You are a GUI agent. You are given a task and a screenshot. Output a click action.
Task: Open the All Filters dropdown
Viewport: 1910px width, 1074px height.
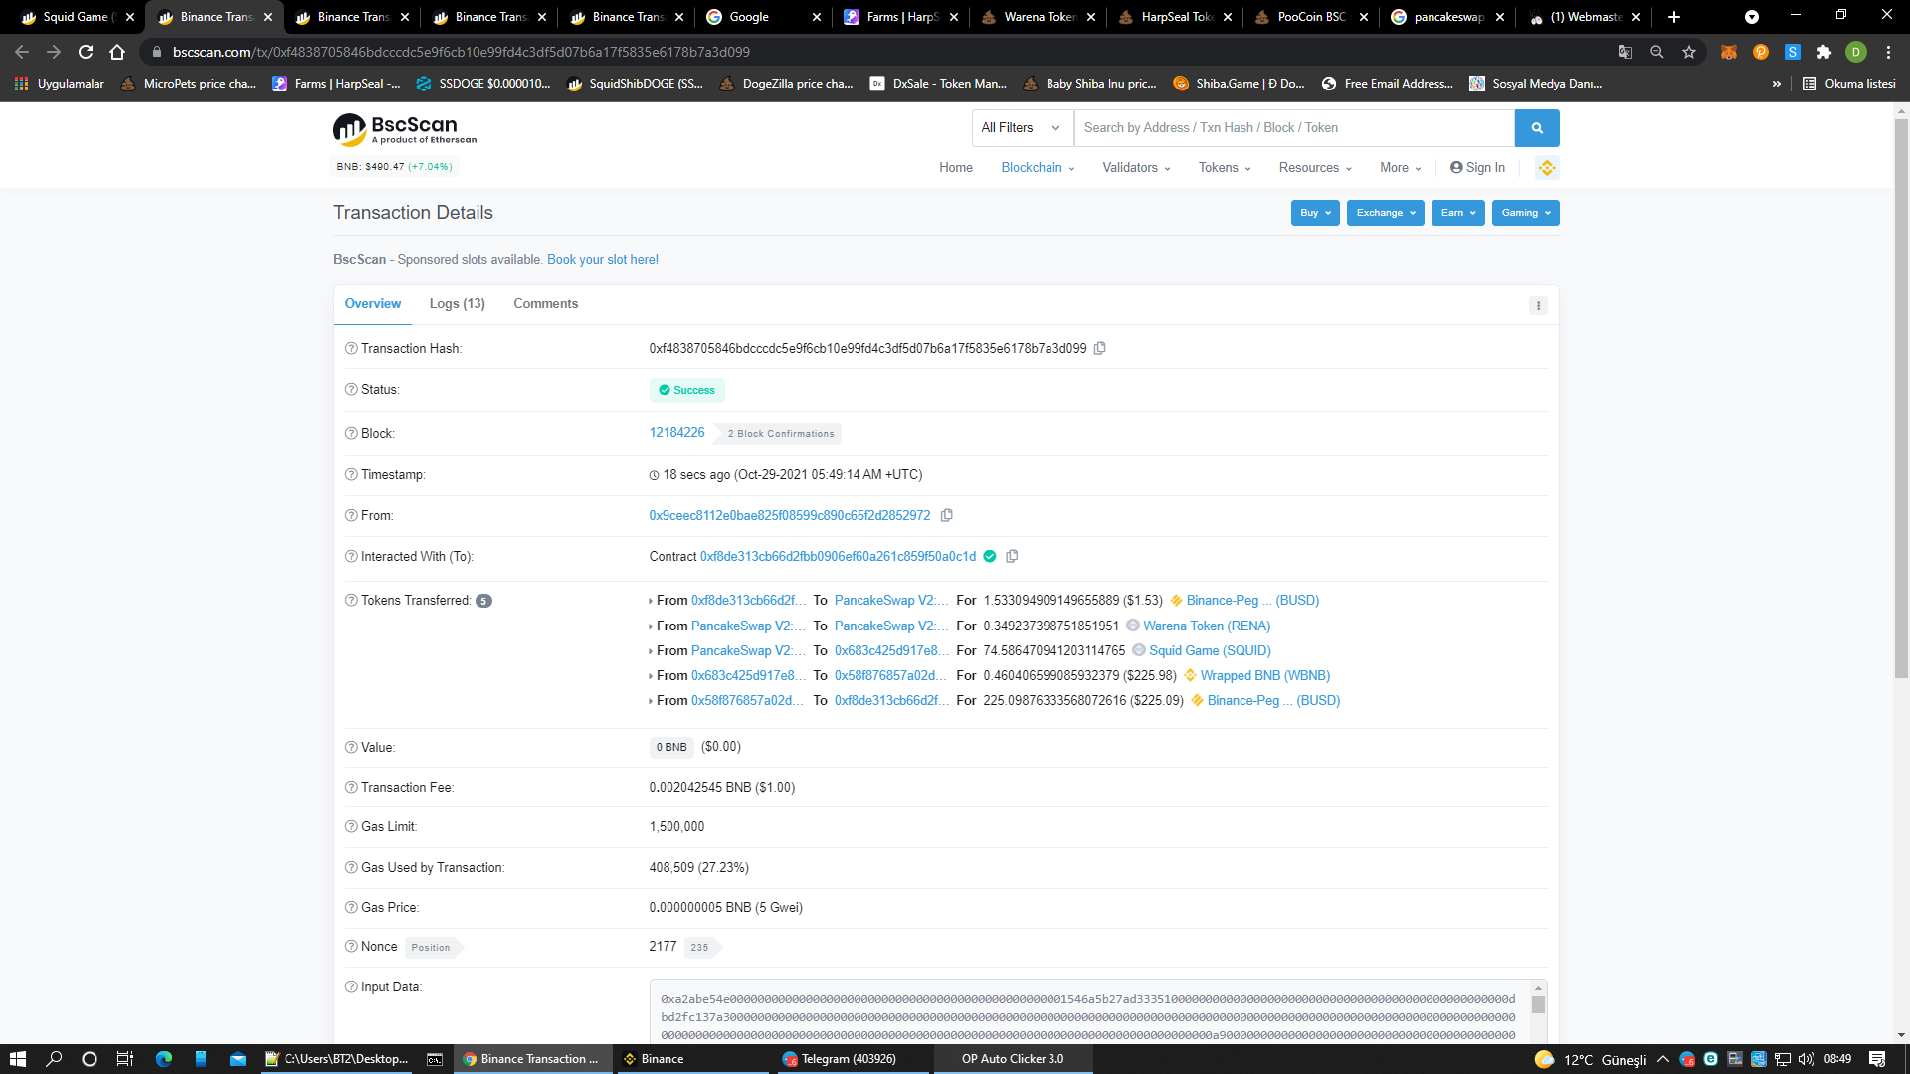click(x=1023, y=128)
